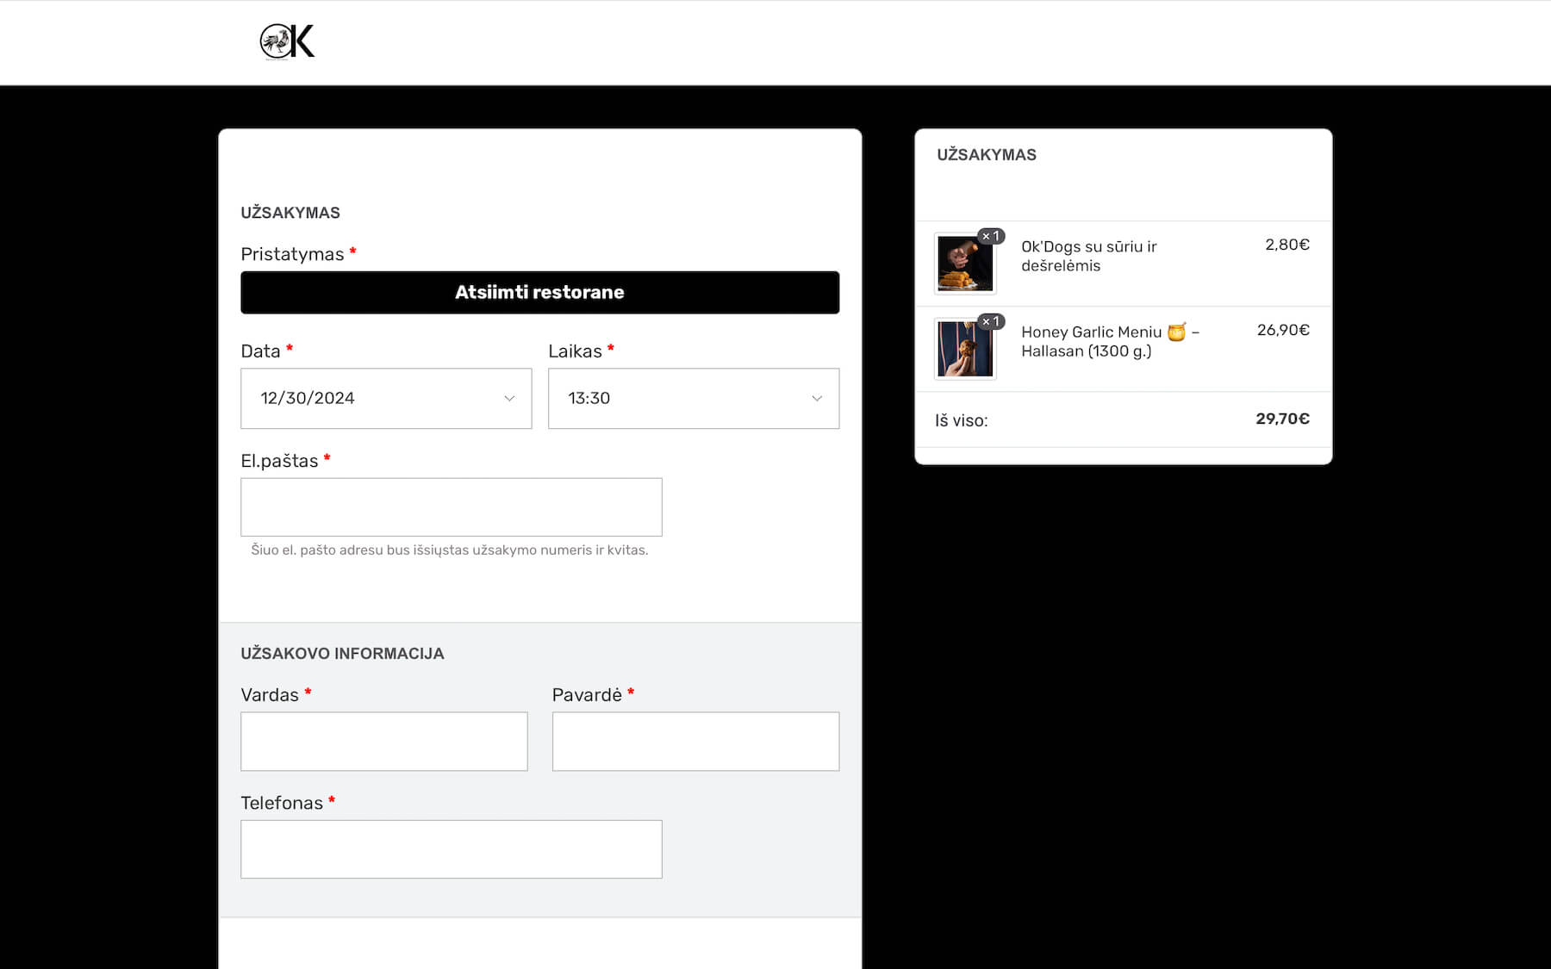This screenshot has width=1551, height=969.
Task: Expand the 13:30 time selector chevron
Action: (815, 398)
